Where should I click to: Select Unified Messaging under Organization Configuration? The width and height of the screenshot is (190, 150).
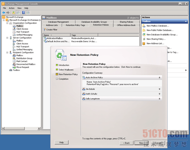(x=24, y=35)
